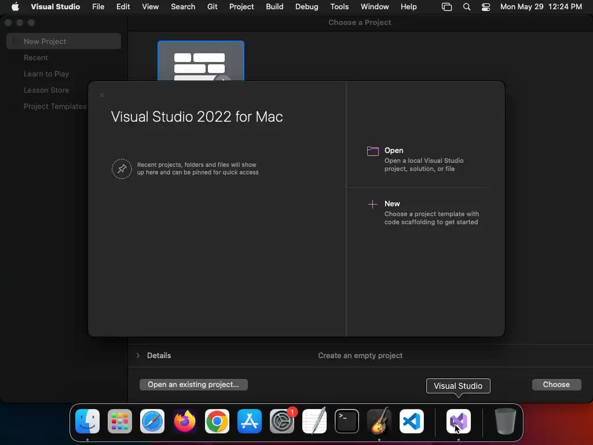This screenshot has width=593, height=445.
Task: Launch Firefox from the dock
Action: pyautogui.click(x=185, y=421)
